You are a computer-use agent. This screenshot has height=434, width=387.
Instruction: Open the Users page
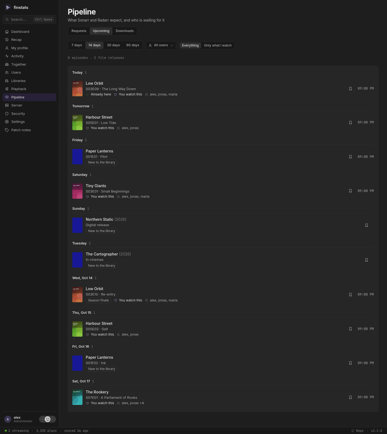(x=29, y=73)
